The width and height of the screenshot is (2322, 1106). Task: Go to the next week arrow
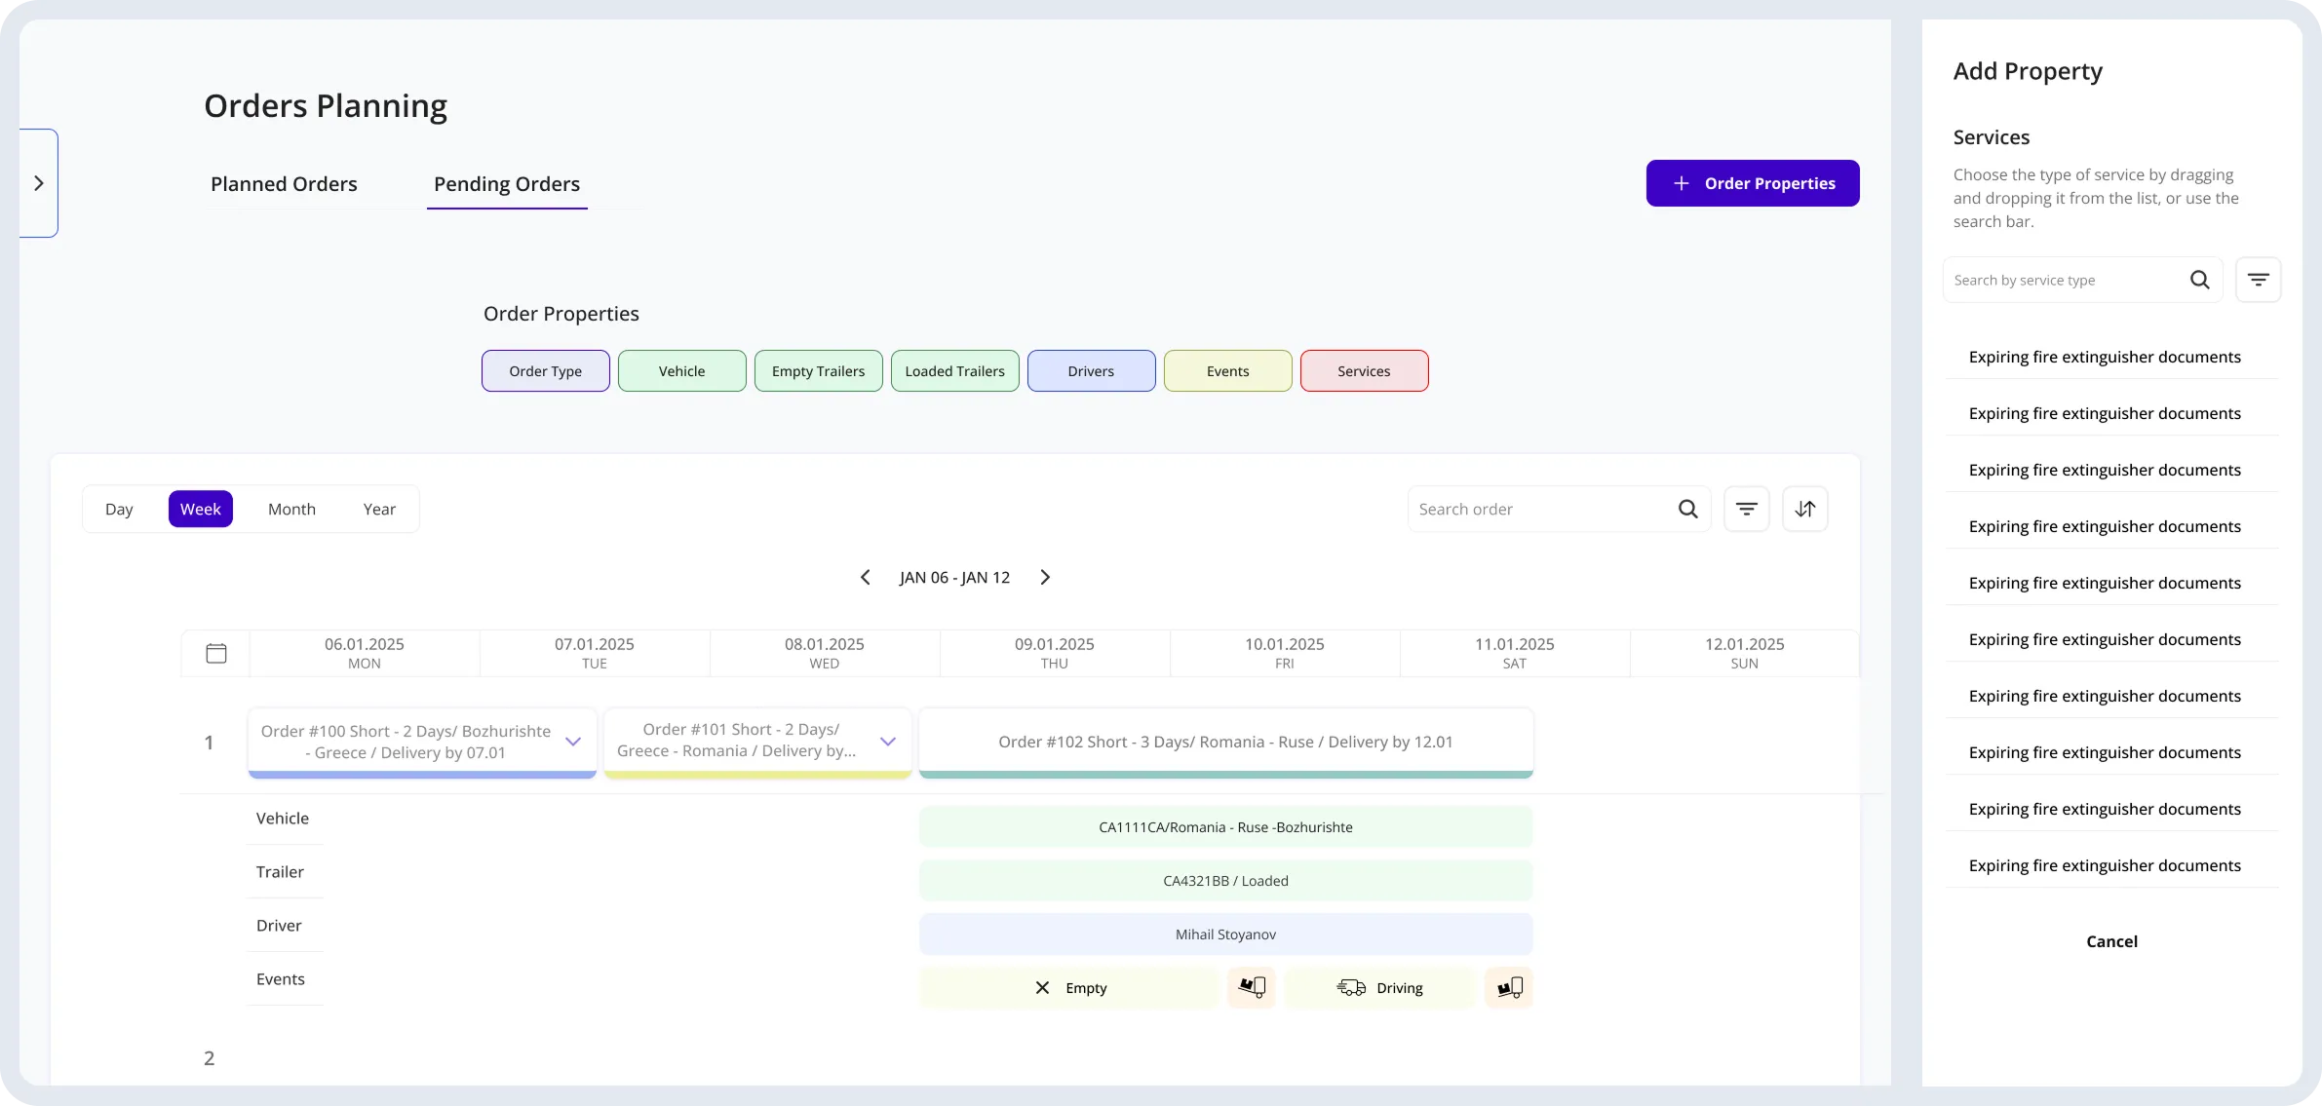click(1045, 577)
